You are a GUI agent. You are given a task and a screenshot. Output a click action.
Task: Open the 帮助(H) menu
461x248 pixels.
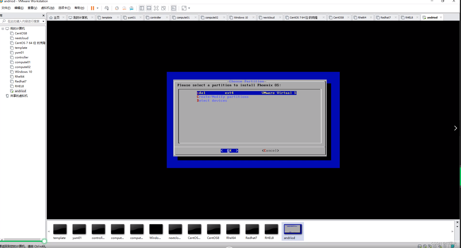(x=79, y=8)
